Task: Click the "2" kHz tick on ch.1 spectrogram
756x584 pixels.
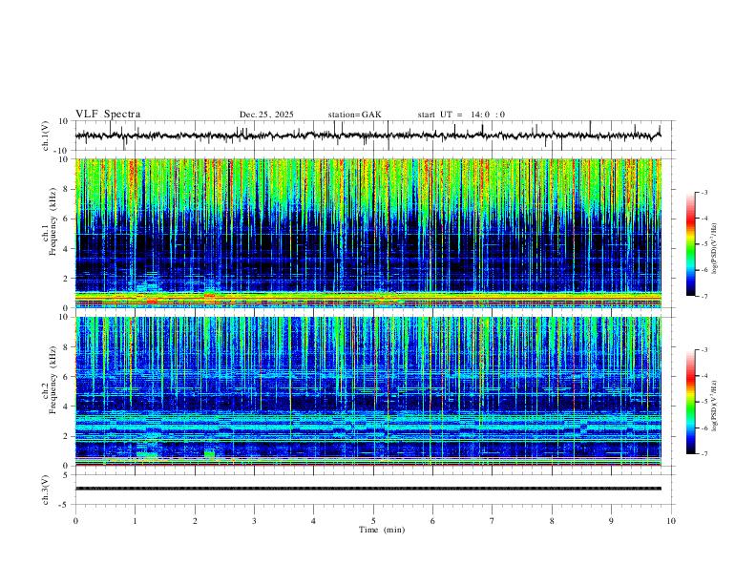Action: (x=66, y=279)
